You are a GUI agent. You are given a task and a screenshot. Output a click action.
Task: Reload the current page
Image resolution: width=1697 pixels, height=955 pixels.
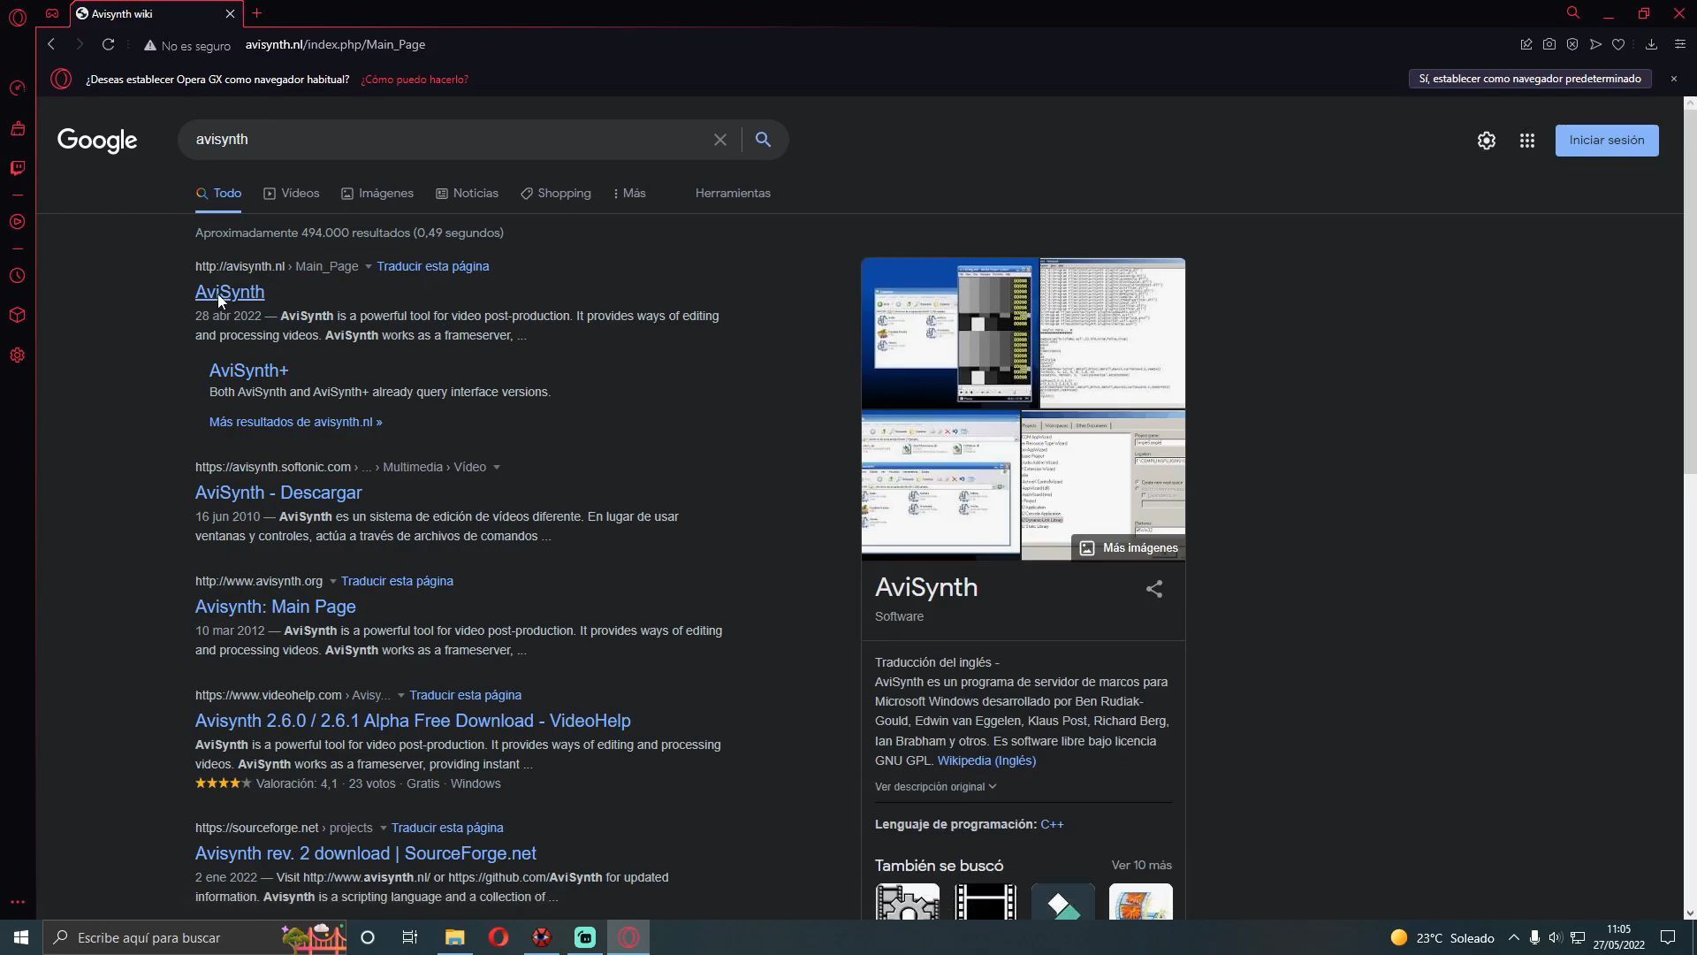click(108, 44)
